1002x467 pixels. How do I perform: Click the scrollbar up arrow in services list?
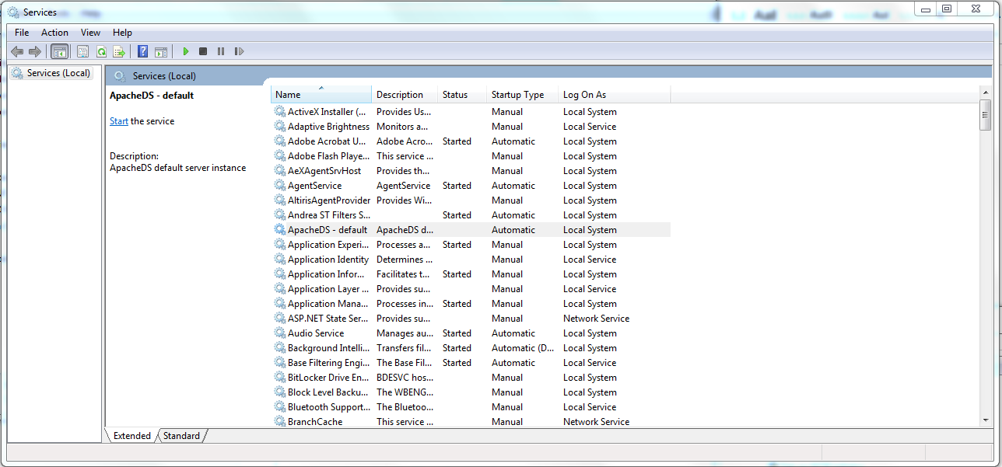985,94
